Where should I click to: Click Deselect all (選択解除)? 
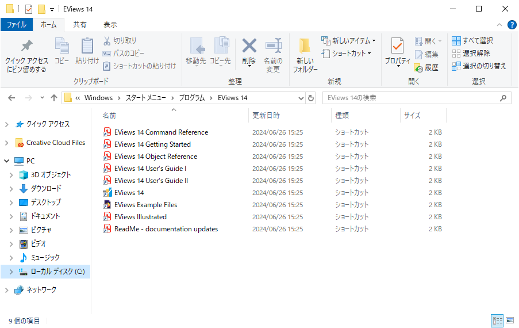(x=471, y=54)
